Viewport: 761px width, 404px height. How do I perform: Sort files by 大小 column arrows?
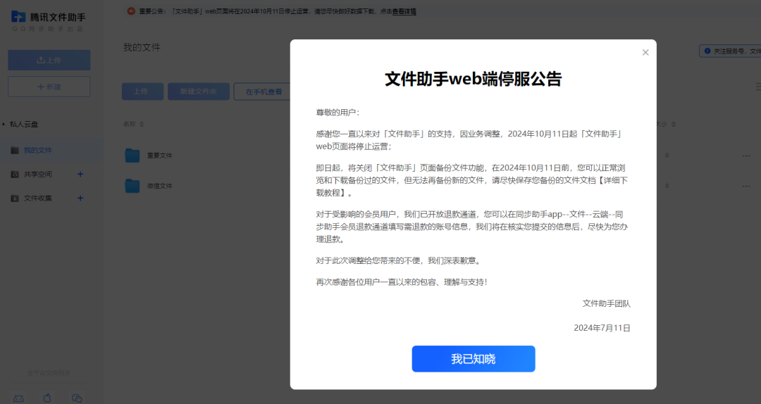(673, 124)
